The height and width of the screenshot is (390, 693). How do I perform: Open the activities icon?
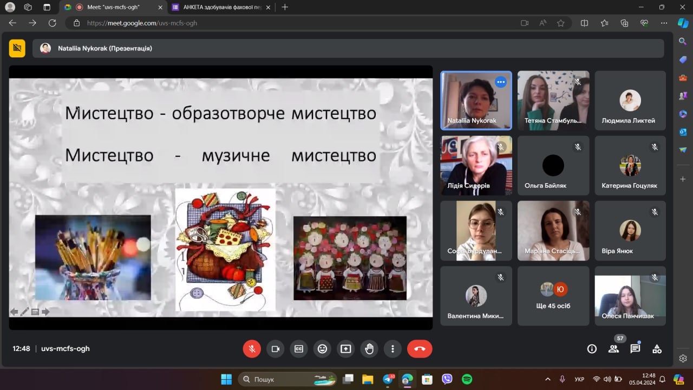pyautogui.click(x=657, y=349)
